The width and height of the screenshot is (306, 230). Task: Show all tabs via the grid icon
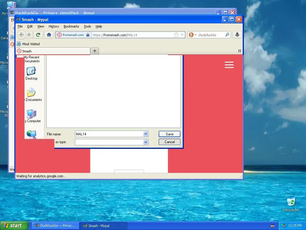(239, 51)
